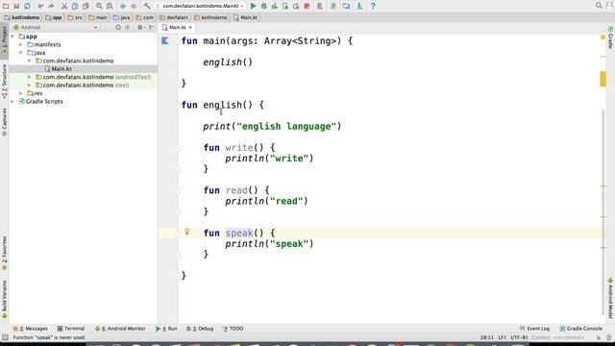This screenshot has height=346, width=615.
Task: Click the navigate Forward arrow icon
Action: 134,6
